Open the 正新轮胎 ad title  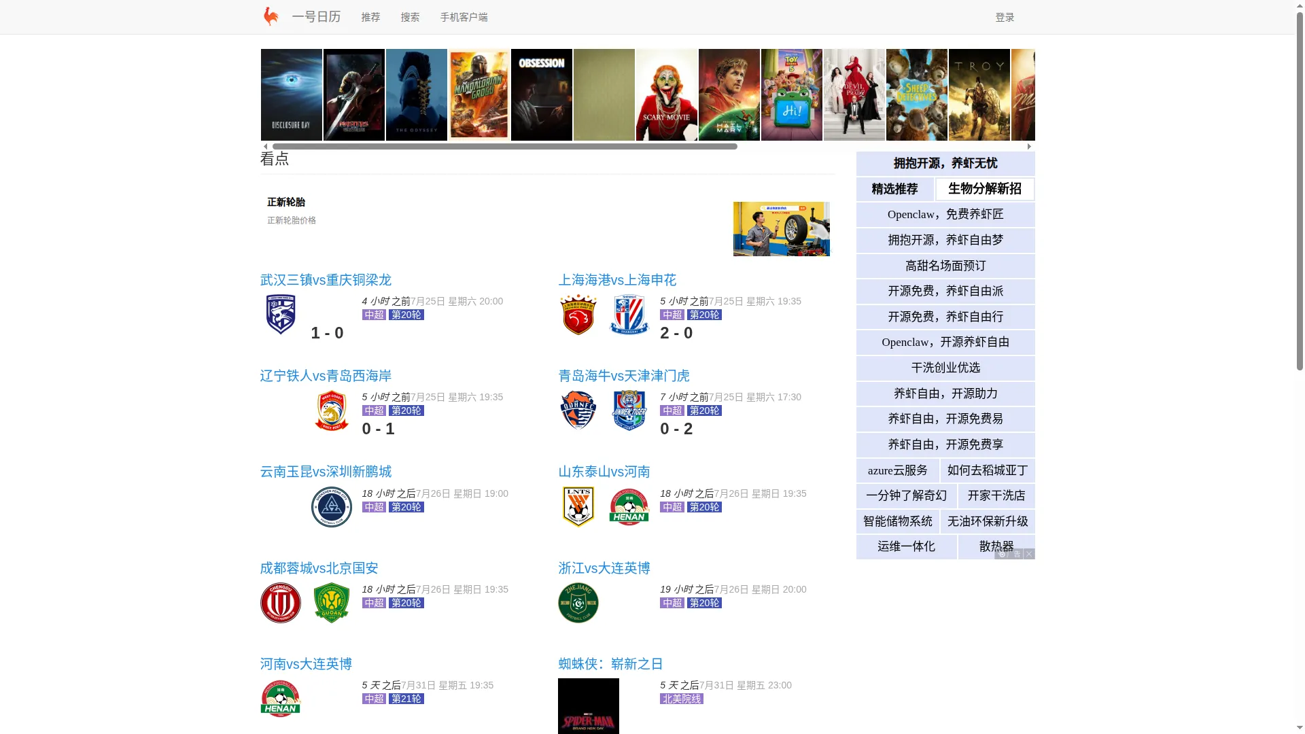point(286,202)
